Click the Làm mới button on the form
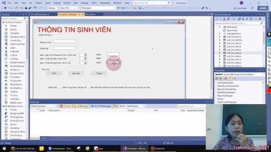 pos(76,73)
